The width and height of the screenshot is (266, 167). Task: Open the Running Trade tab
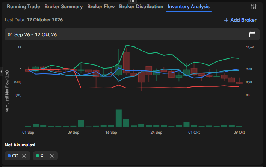(23, 7)
